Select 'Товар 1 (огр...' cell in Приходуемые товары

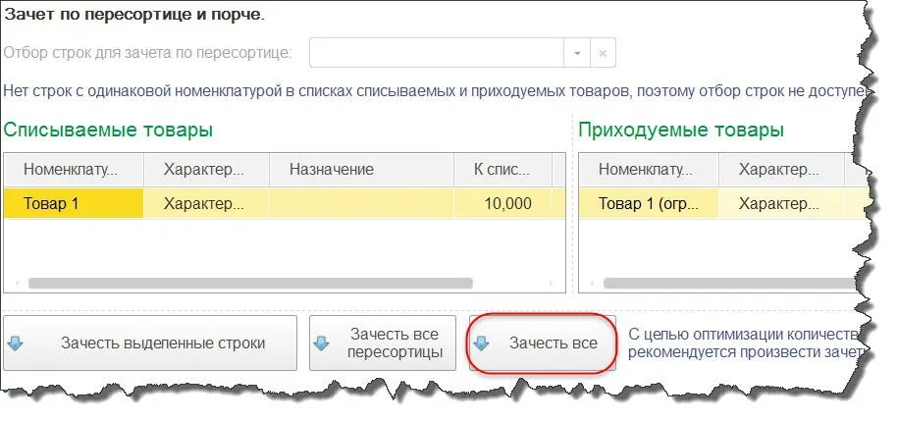coord(649,203)
